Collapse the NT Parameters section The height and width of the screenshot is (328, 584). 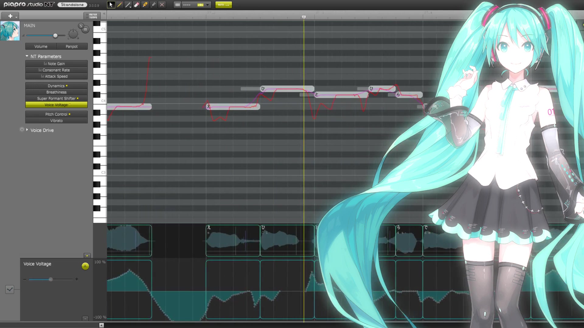27,56
